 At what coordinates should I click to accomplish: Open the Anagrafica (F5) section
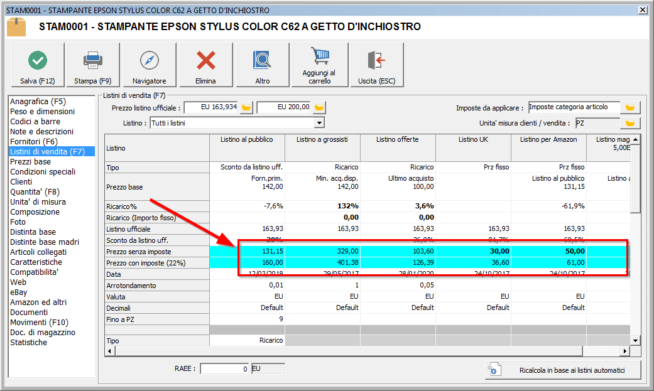point(38,101)
